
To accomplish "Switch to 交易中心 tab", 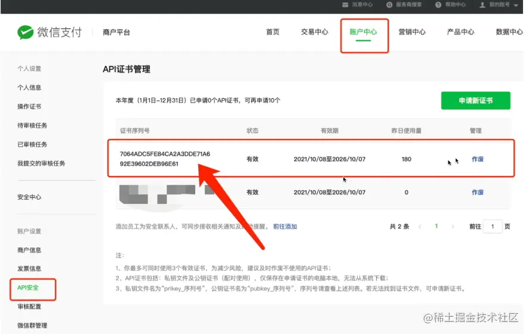I will (314, 32).
